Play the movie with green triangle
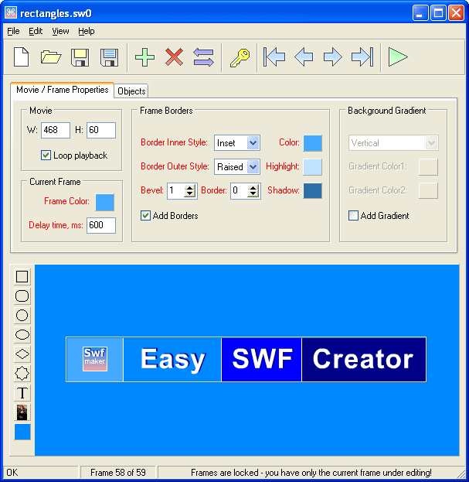The height and width of the screenshot is (482, 469). (x=398, y=57)
